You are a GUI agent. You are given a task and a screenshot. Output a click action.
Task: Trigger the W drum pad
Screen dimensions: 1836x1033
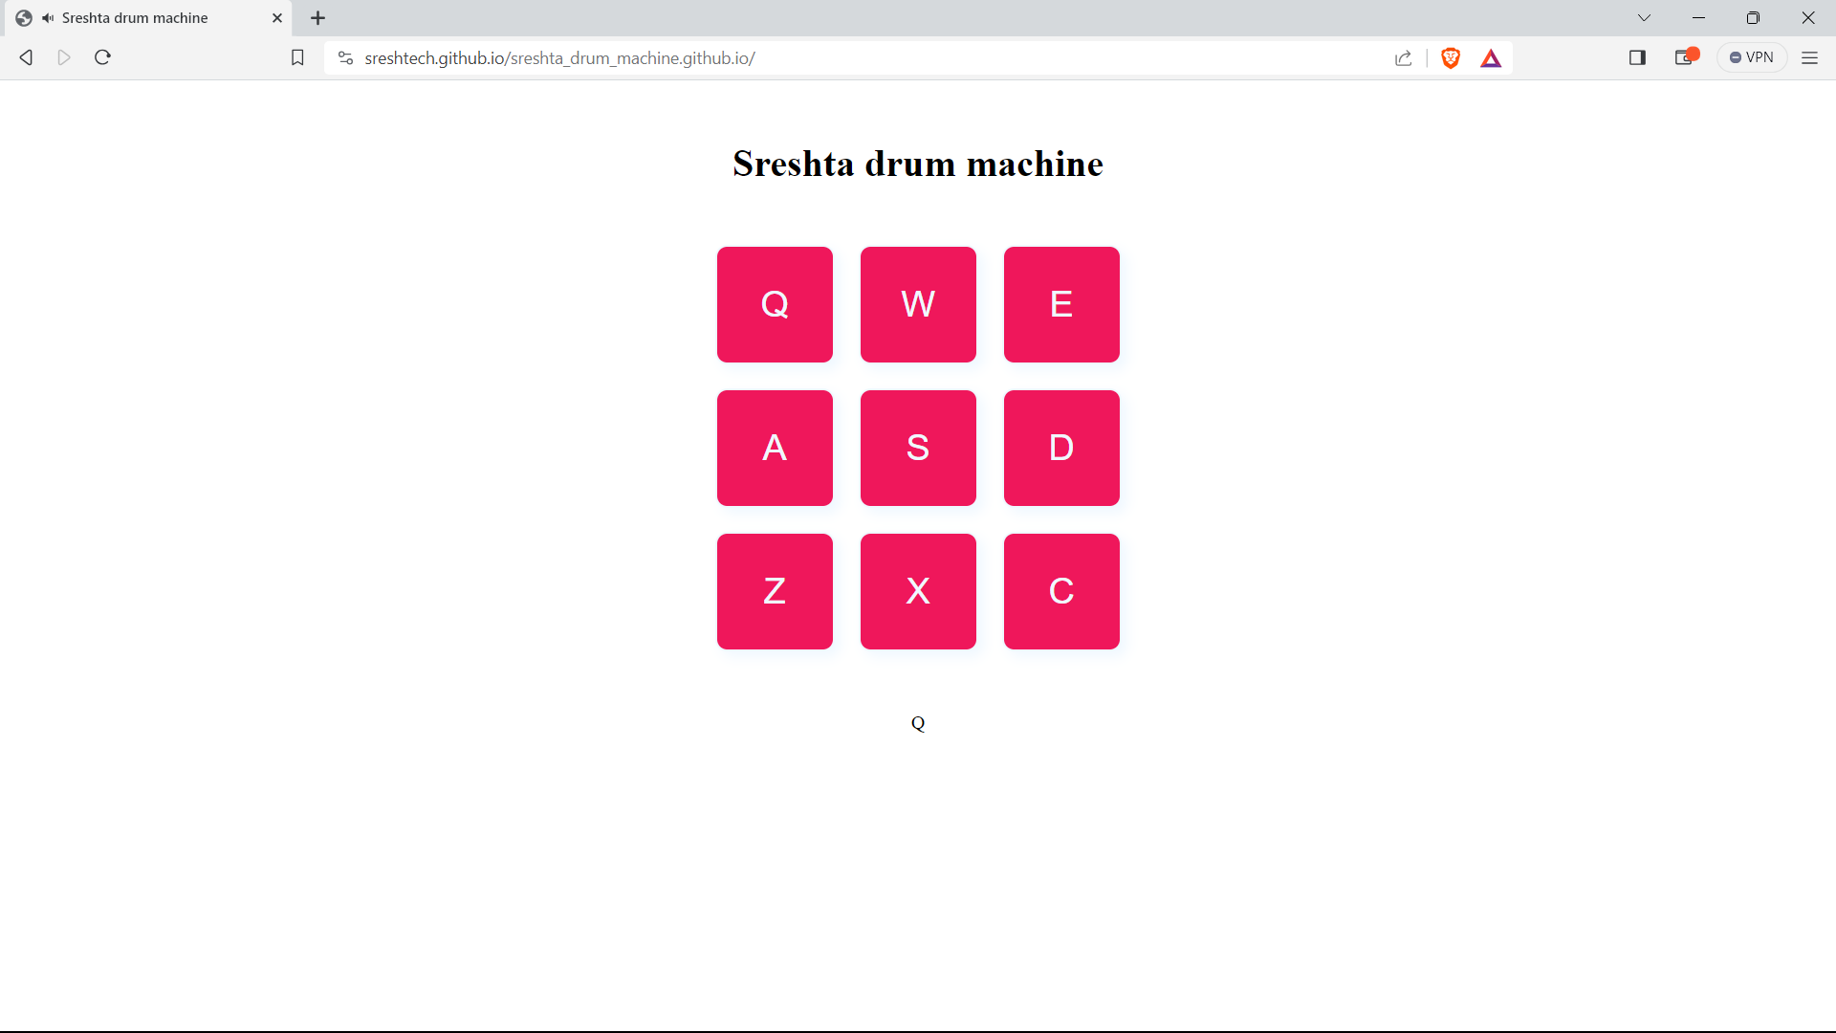click(918, 304)
